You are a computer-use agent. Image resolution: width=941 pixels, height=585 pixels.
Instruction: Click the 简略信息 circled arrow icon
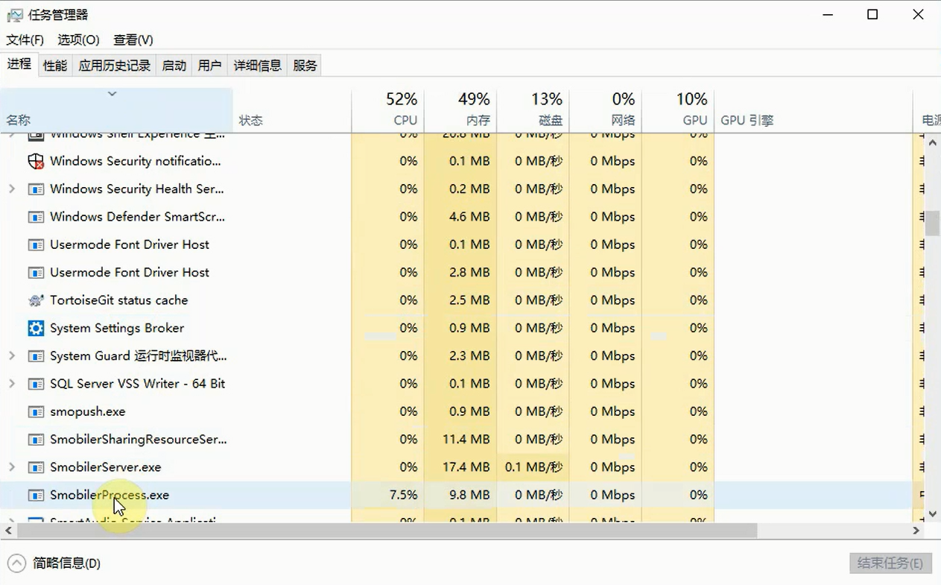coord(16,563)
